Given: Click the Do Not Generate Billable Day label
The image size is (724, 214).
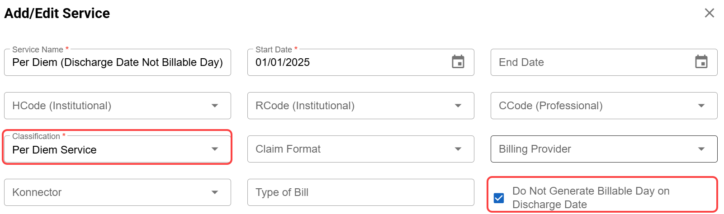Looking at the screenshot, I should [x=591, y=198].
